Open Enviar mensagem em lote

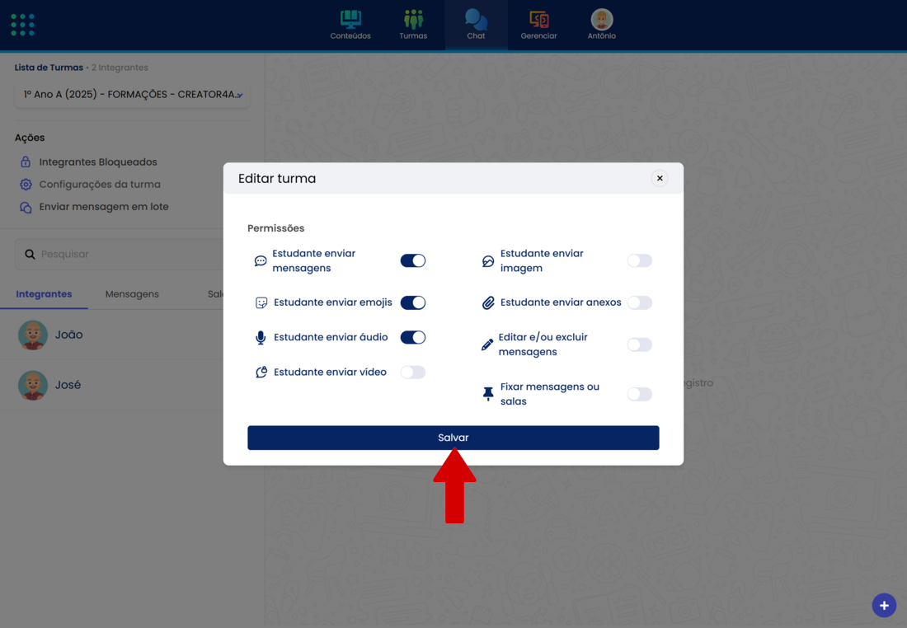point(103,207)
